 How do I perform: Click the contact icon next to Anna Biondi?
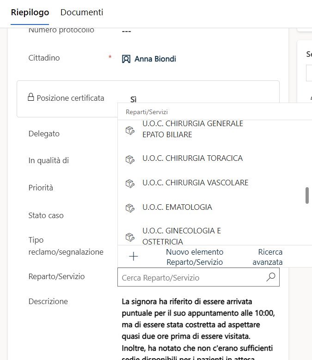coord(126,59)
